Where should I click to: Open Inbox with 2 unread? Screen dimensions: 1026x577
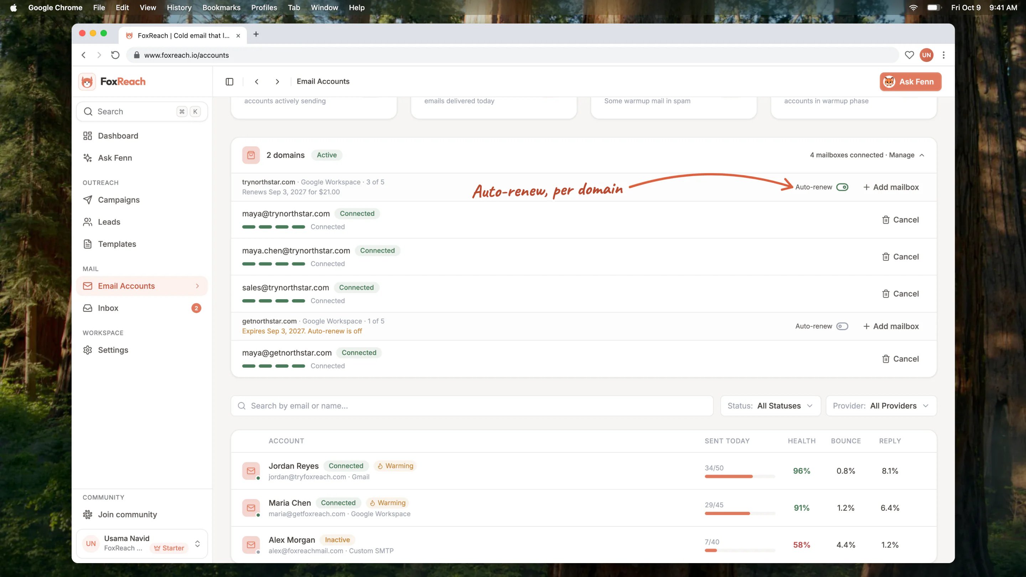[142, 308]
